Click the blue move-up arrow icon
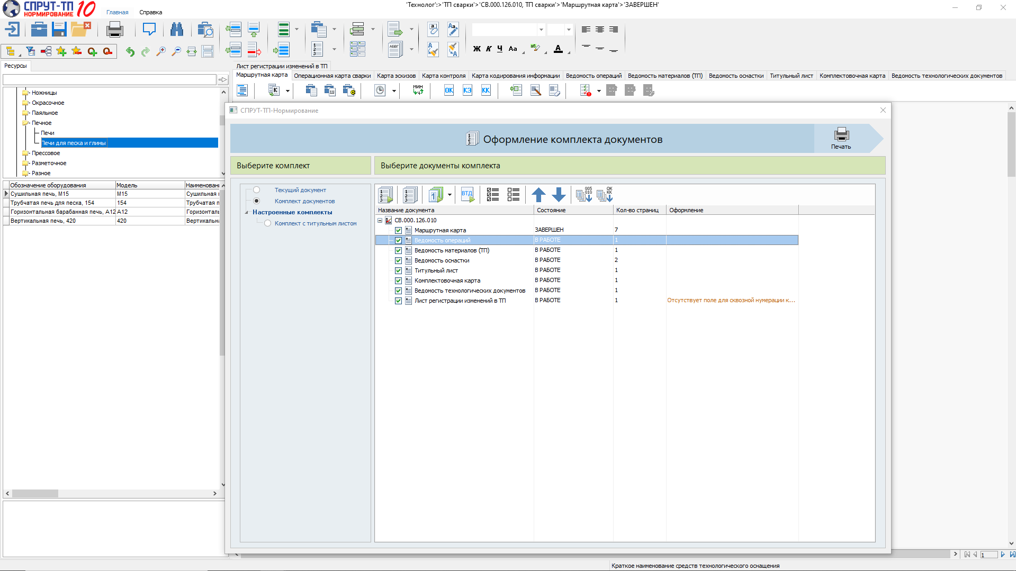The height and width of the screenshot is (571, 1016). (538, 195)
